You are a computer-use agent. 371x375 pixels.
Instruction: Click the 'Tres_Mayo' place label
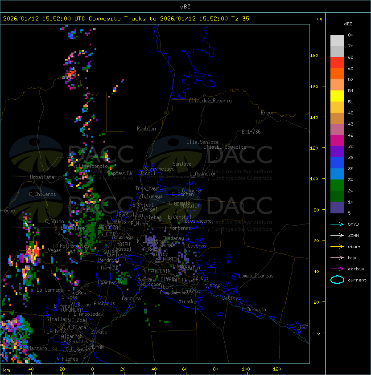[147, 188]
